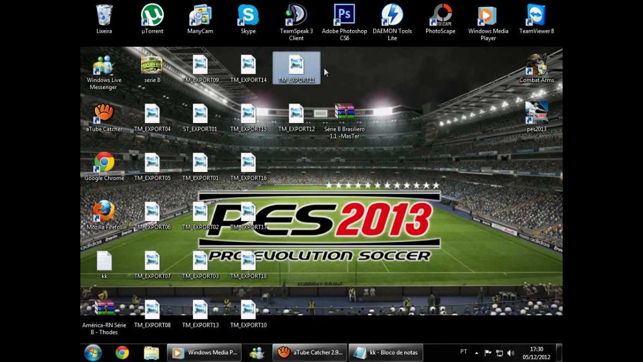Screen dimensions: 643x362
Task: Select the TM_EXPORT16 file
Action: 248,167
